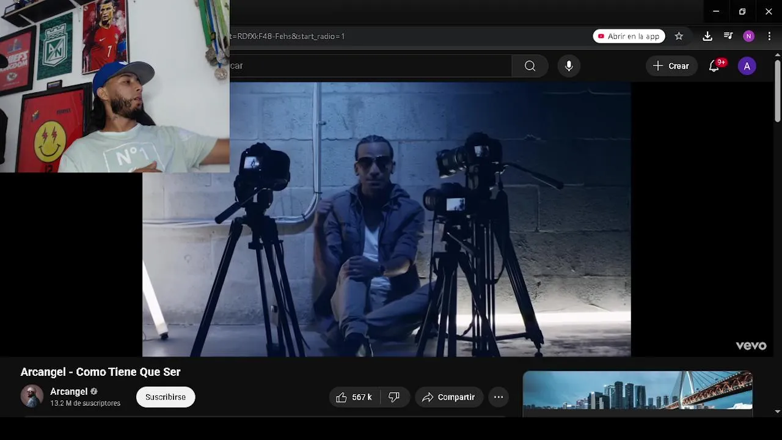
Task: Click Suscribirse button
Action: click(x=166, y=397)
